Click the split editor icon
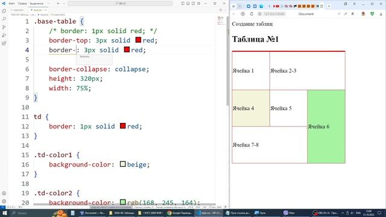 click(221, 10)
